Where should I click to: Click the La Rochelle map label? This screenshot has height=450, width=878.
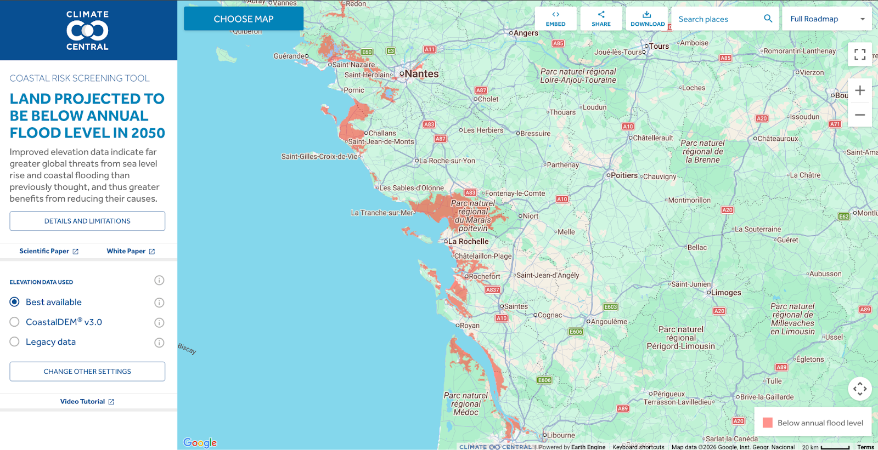(468, 242)
